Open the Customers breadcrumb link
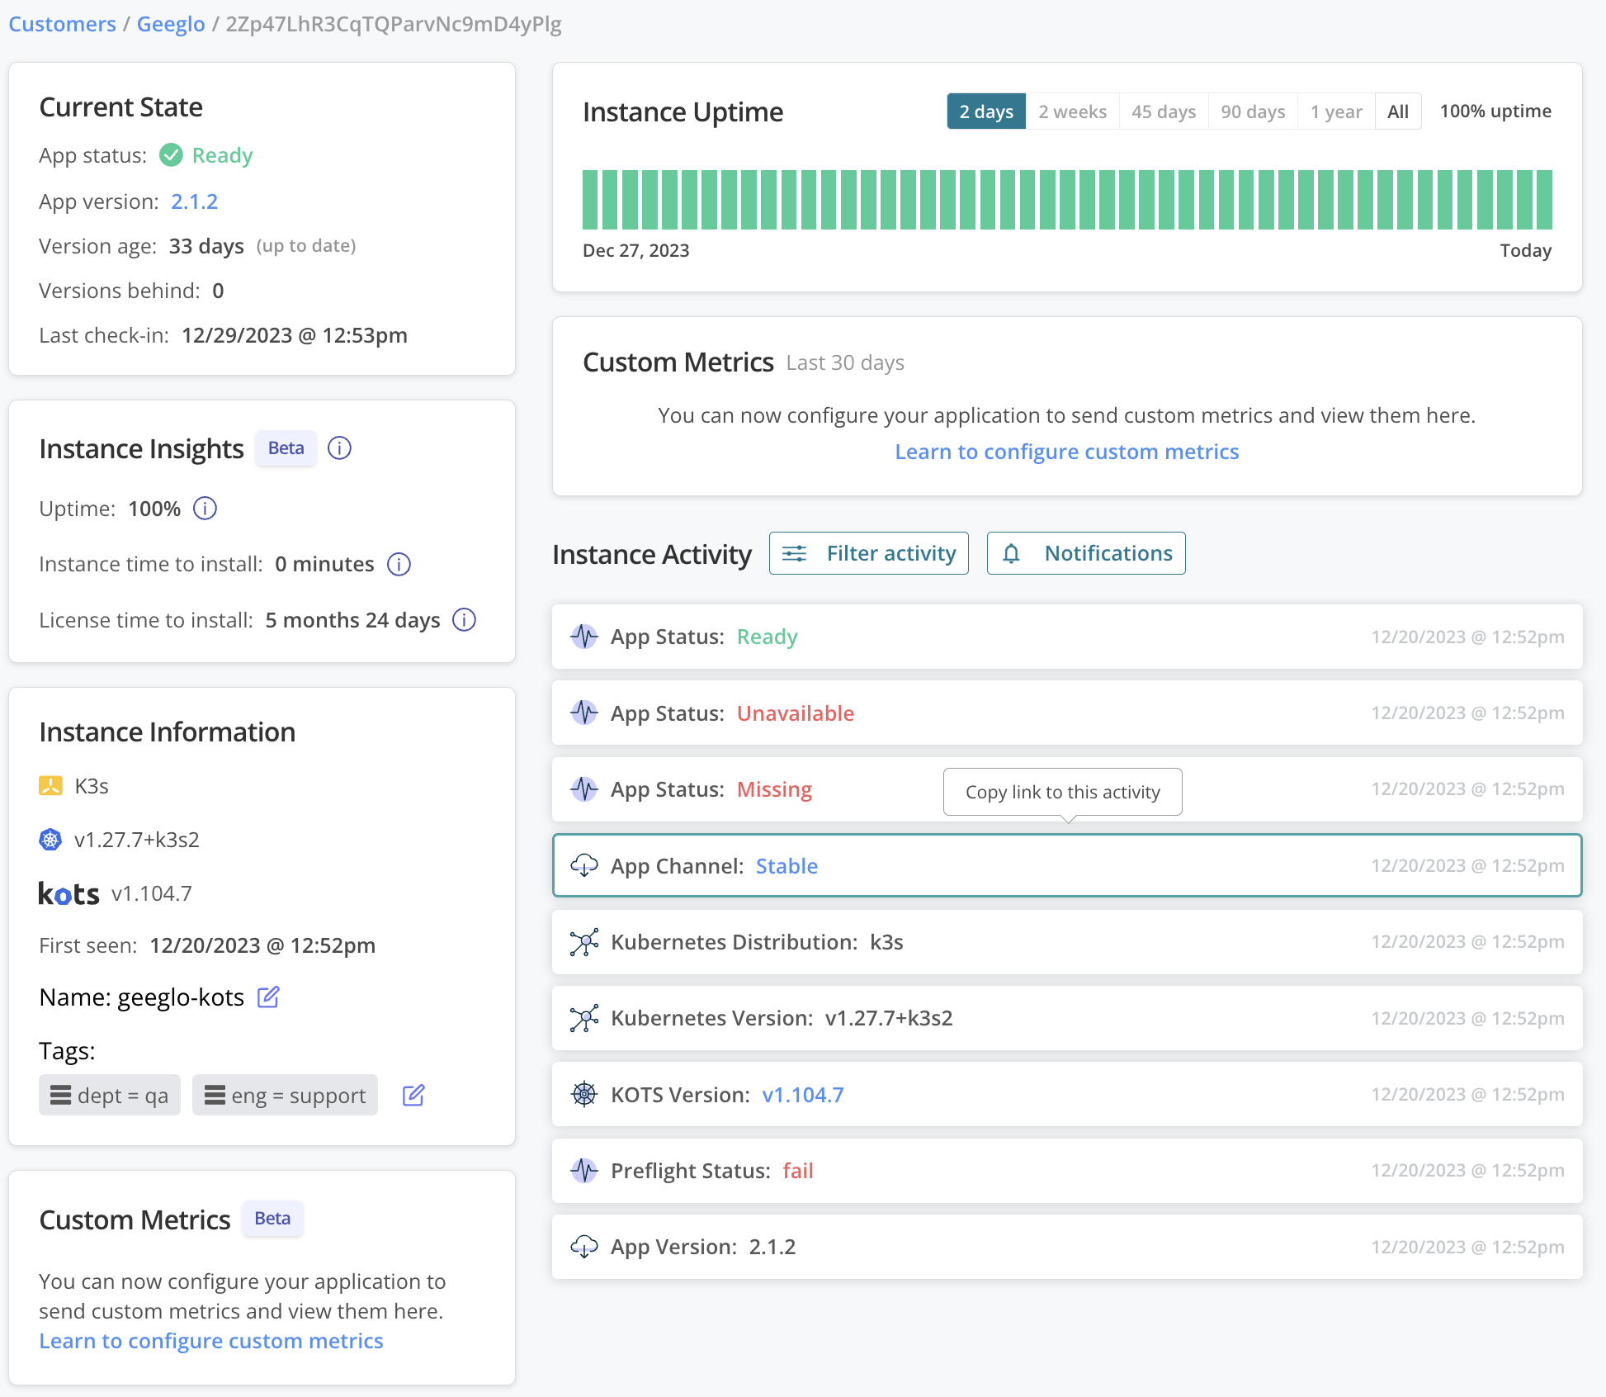Screen dimensions: 1606x1397 click(61, 24)
